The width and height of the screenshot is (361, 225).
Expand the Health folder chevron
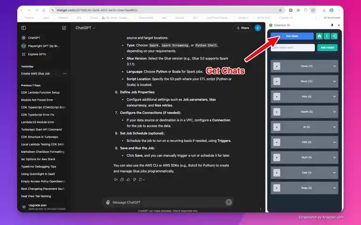(x=334, y=112)
